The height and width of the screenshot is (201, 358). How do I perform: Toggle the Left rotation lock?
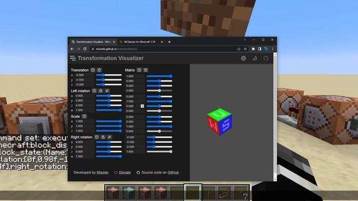[x=101, y=90]
